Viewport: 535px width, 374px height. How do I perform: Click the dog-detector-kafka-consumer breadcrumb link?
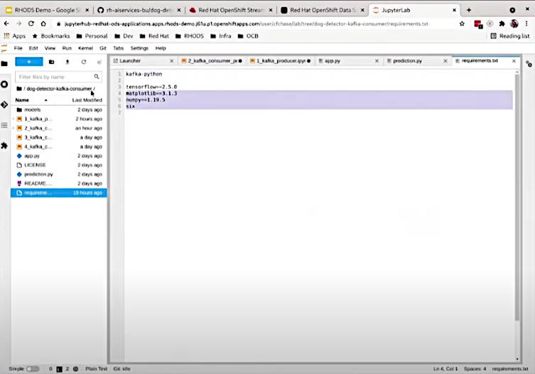point(59,89)
